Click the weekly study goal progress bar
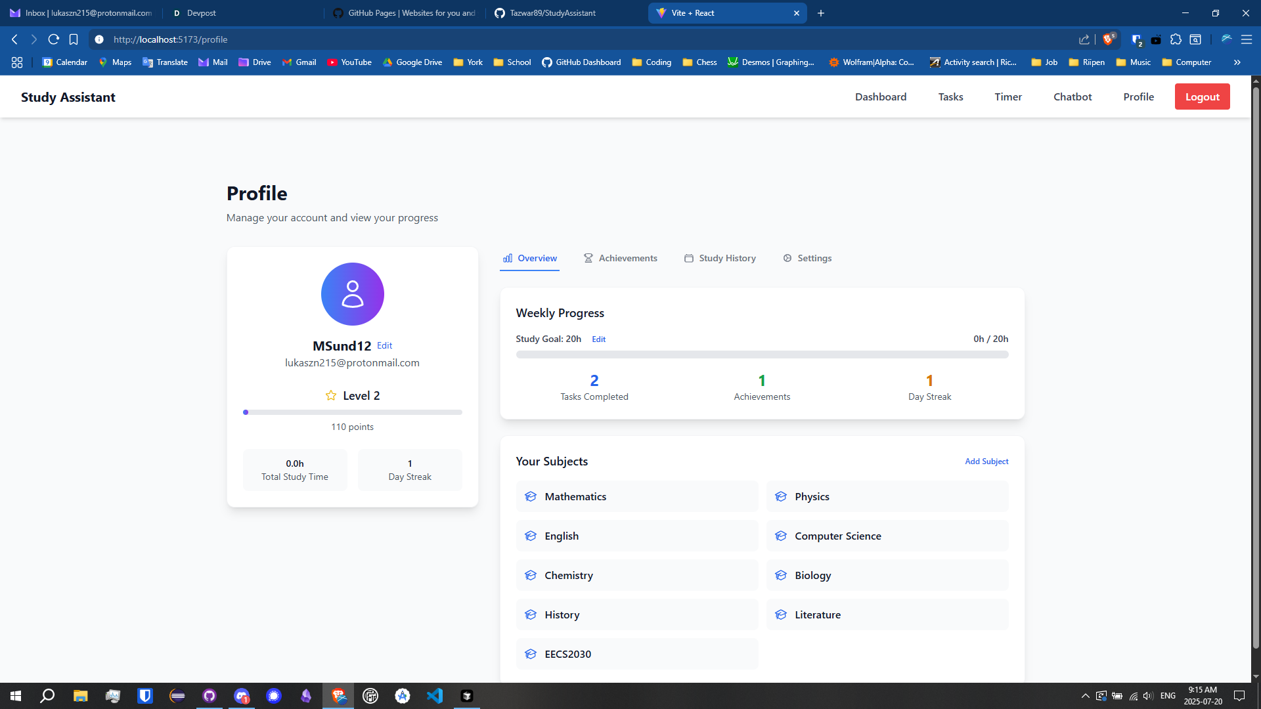The height and width of the screenshot is (709, 1261). click(x=762, y=354)
